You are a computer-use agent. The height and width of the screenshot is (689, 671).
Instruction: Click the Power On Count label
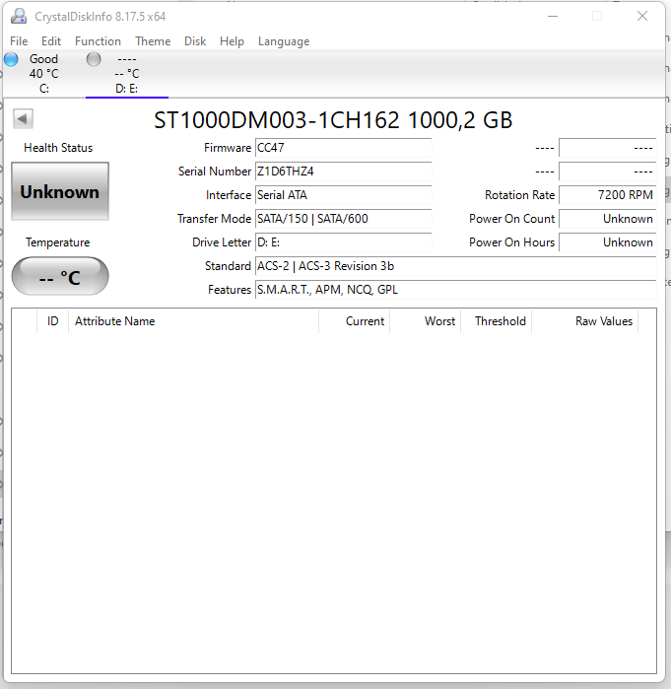point(512,219)
